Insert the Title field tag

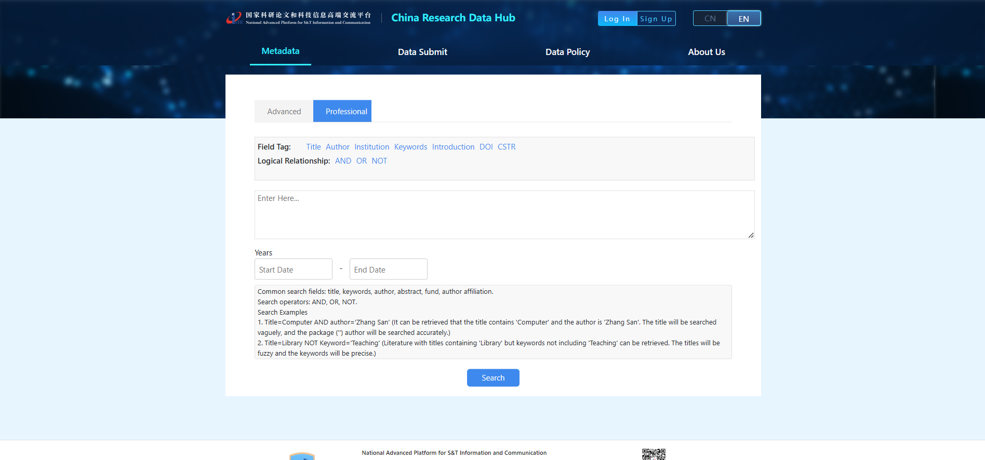click(313, 147)
